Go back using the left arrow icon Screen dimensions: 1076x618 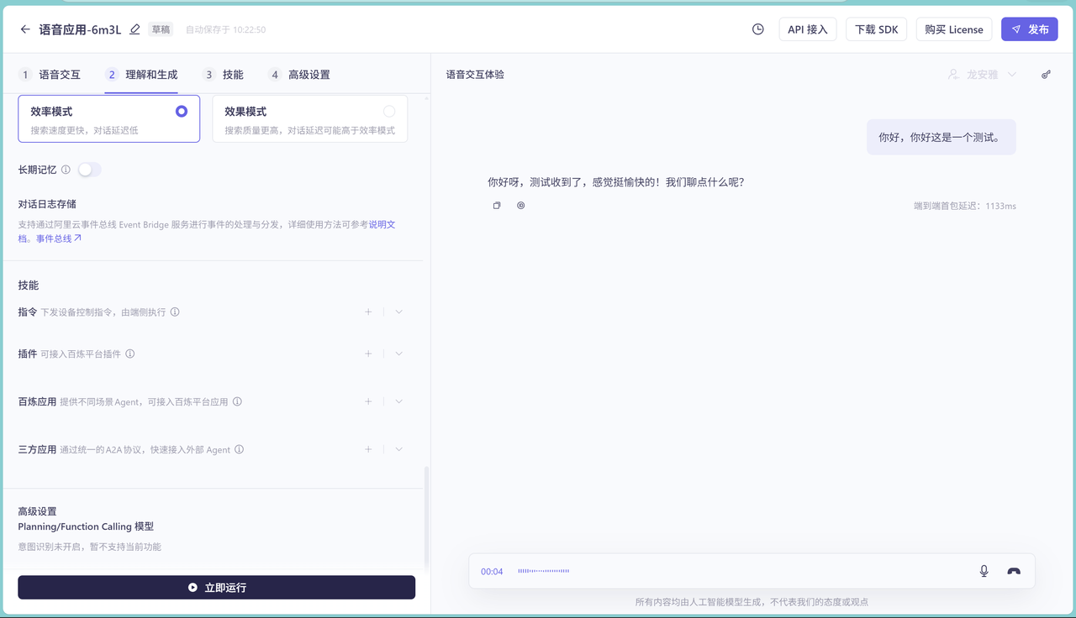coord(25,29)
